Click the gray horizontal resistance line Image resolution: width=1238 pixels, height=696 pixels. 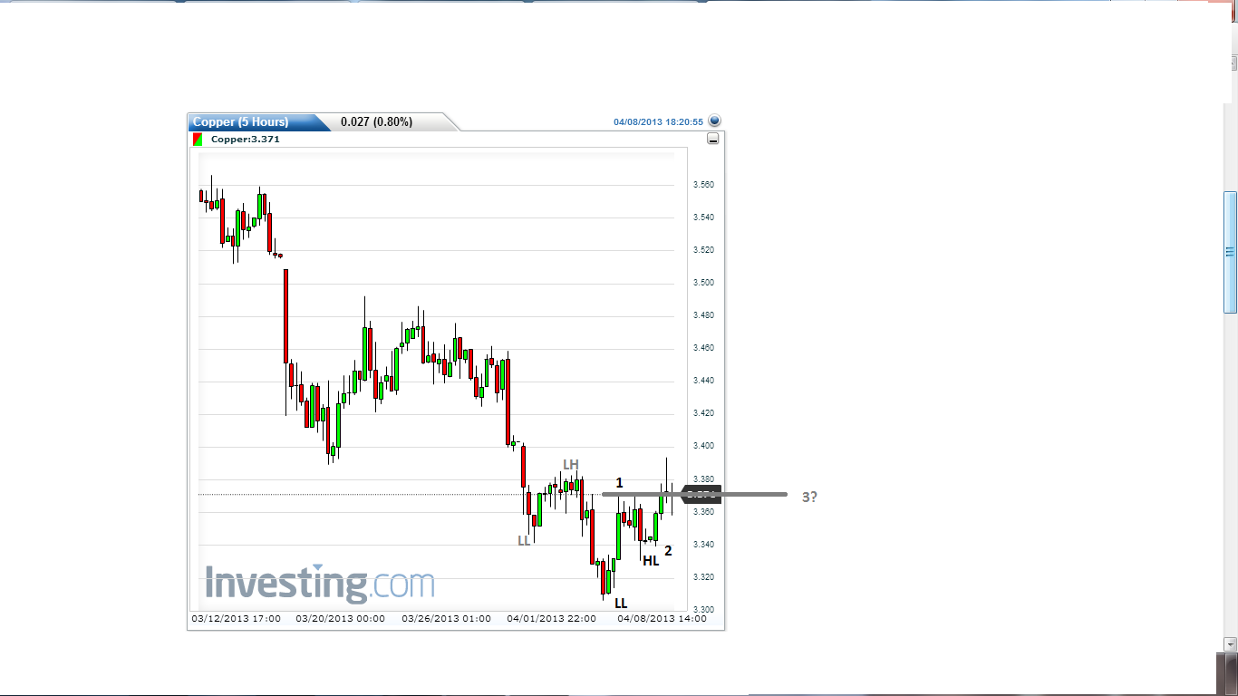725,494
